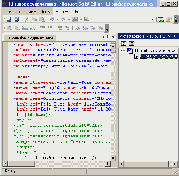Click the Paste clipboard icon
Viewport: 179px width, 176px height.
[42, 19]
